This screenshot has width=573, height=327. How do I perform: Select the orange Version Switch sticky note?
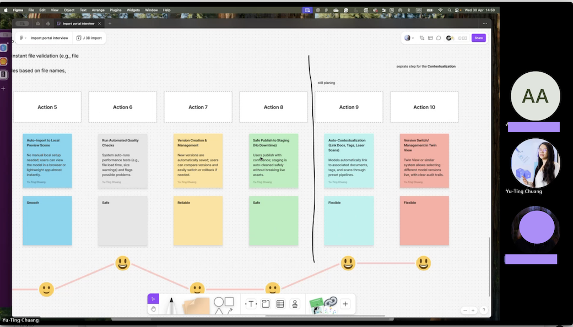tap(424, 160)
